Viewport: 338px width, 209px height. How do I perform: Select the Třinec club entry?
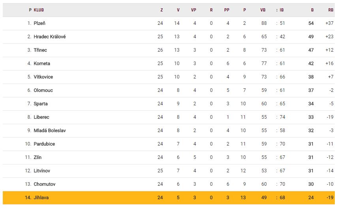40,50
